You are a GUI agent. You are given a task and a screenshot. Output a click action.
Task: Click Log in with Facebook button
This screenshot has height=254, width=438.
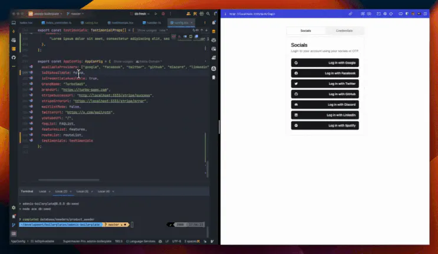(325, 73)
